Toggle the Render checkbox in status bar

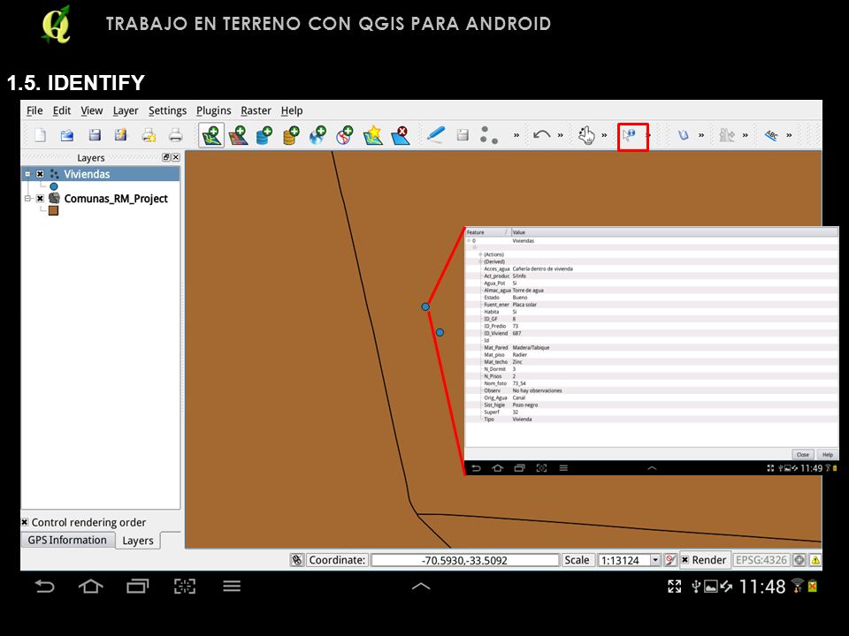coord(685,560)
